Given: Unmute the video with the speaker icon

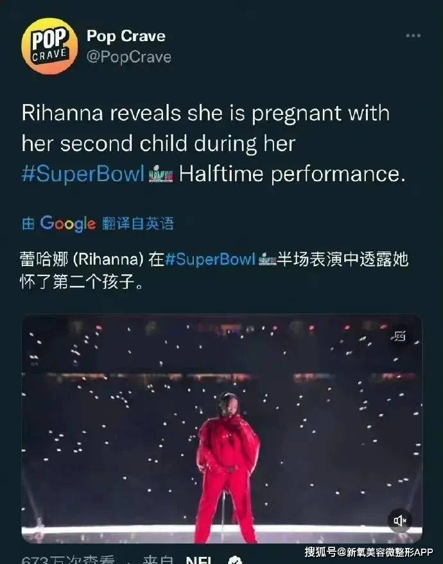Looking at the screenshot, I should pyautogui.click(x=399, y=520).
